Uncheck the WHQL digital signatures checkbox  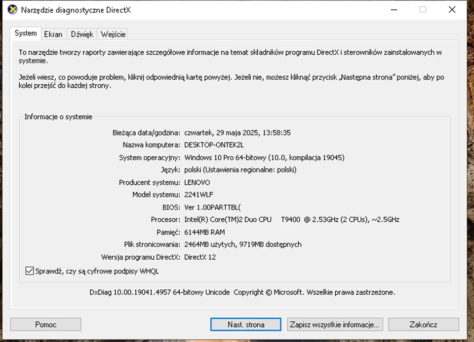pyautogui.click(x=29, y=271)
